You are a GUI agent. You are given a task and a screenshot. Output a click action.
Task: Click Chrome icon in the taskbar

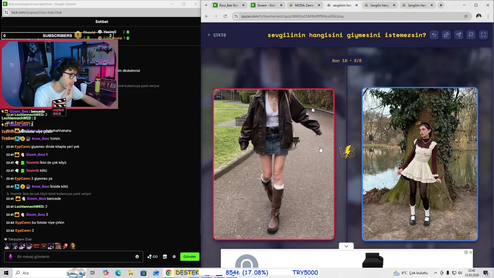point(168,273)
